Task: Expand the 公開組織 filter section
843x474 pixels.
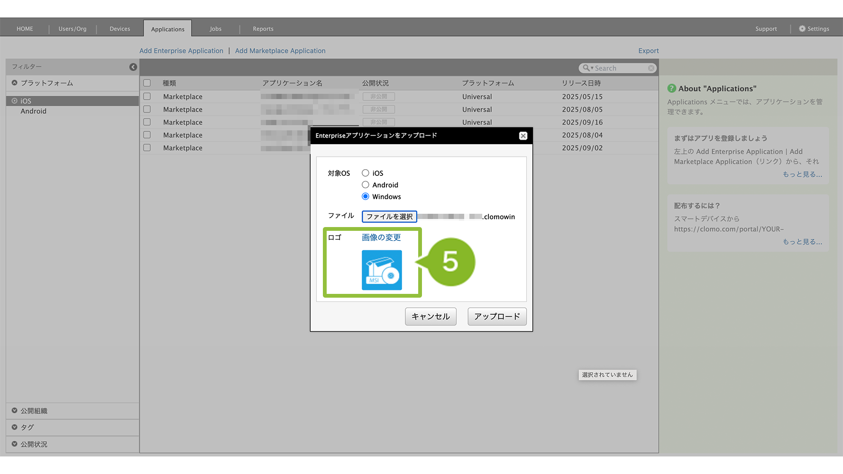Action: [15, 411]
